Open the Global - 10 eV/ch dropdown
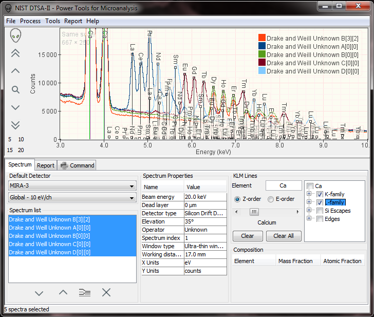The height and width of the screenshot is (317, 374). pos(72,197)
